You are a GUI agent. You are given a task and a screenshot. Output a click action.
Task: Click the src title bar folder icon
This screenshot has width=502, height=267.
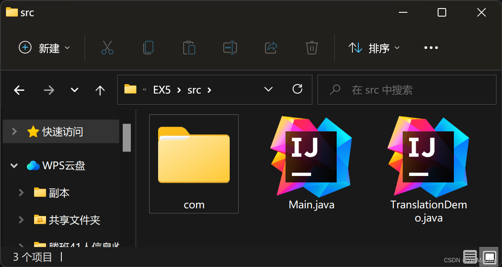click(12, 12)
